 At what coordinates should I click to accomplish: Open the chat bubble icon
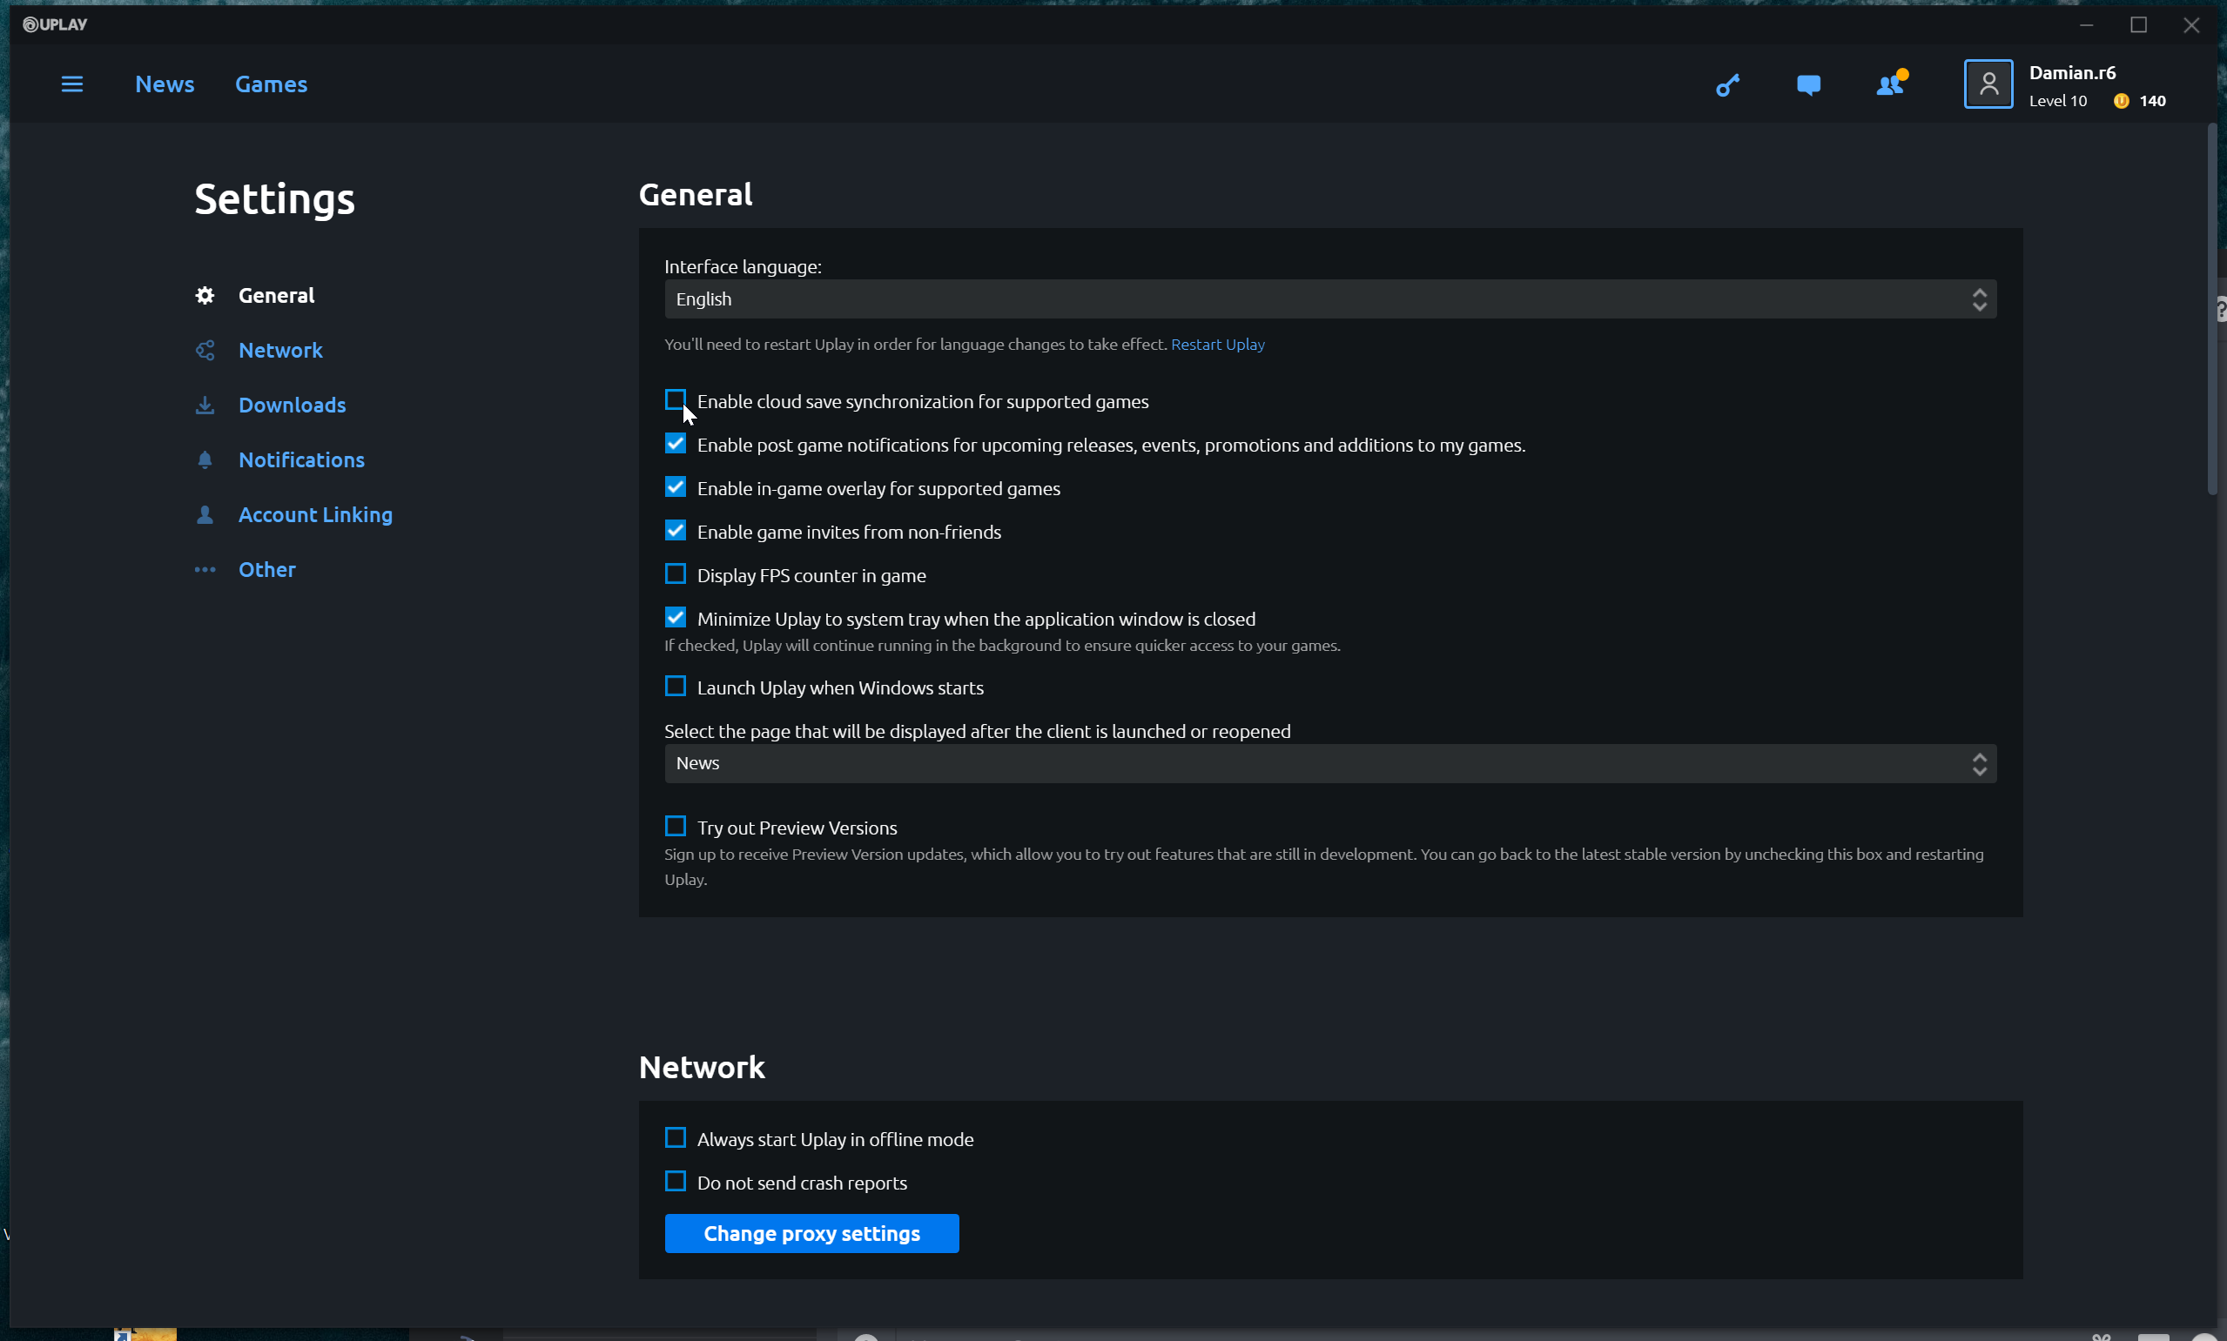[x=1807, y=85]
